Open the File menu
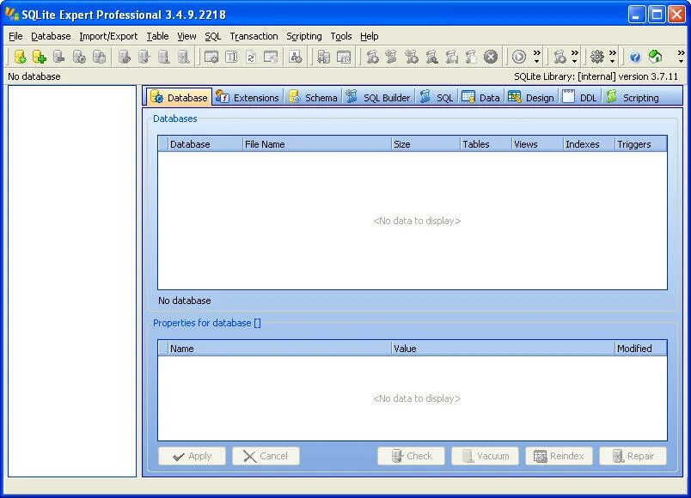691x498 pixels. click(x=15, y=36)
